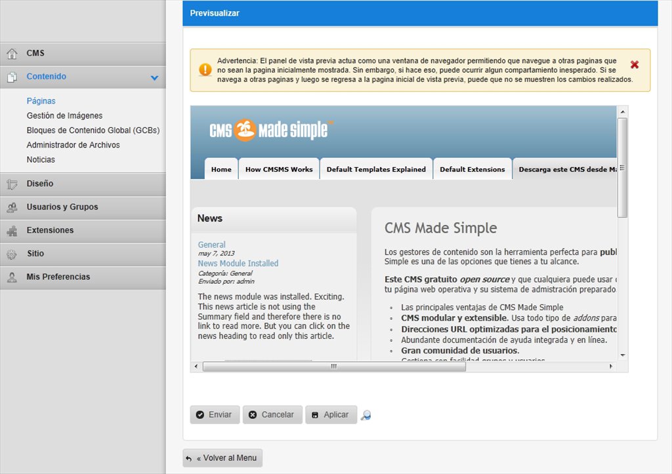Click the 'may 7, 2013' date text
672x474 pixels.
[x=216, y=254]
